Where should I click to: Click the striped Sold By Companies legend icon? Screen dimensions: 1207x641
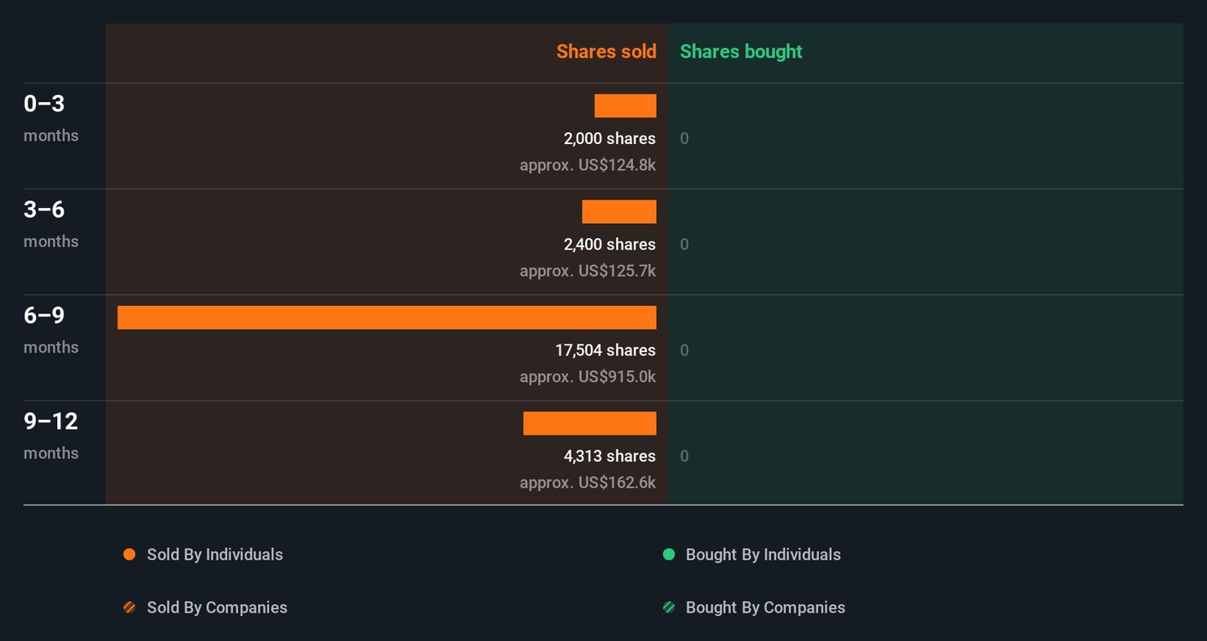click(x=129, y=607)
